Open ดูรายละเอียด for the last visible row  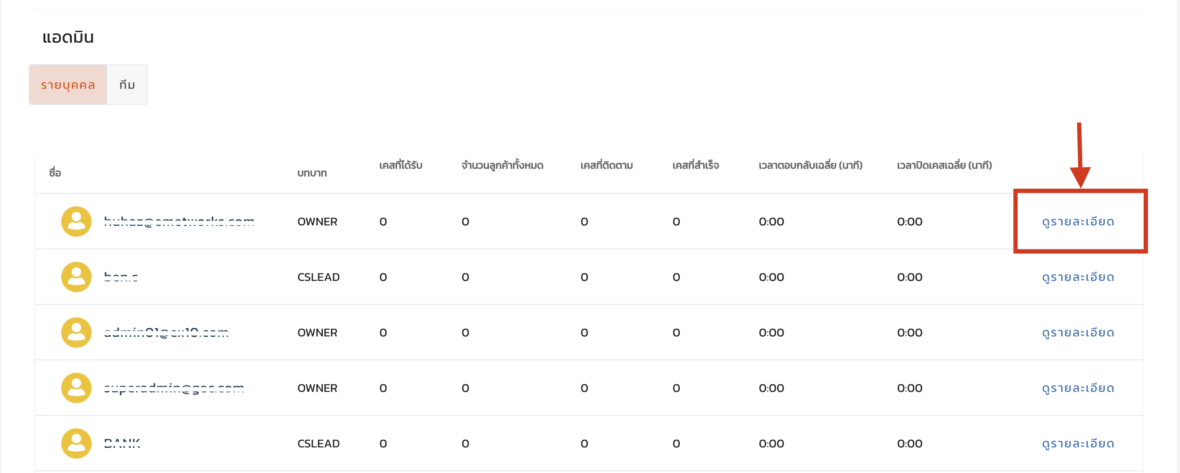[x=1077, y=443]
